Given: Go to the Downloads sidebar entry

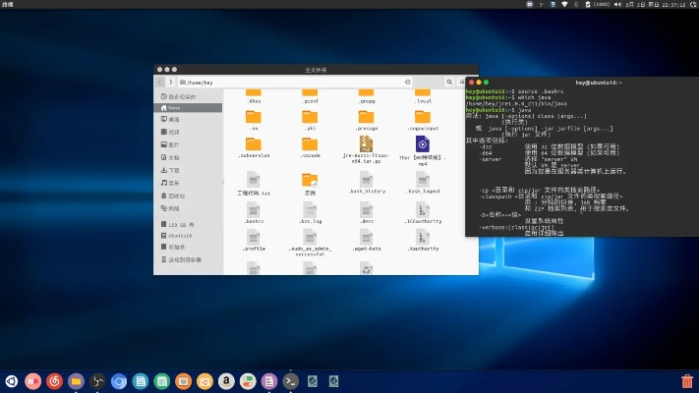Looking at the screenshot, I should [174, 170].
